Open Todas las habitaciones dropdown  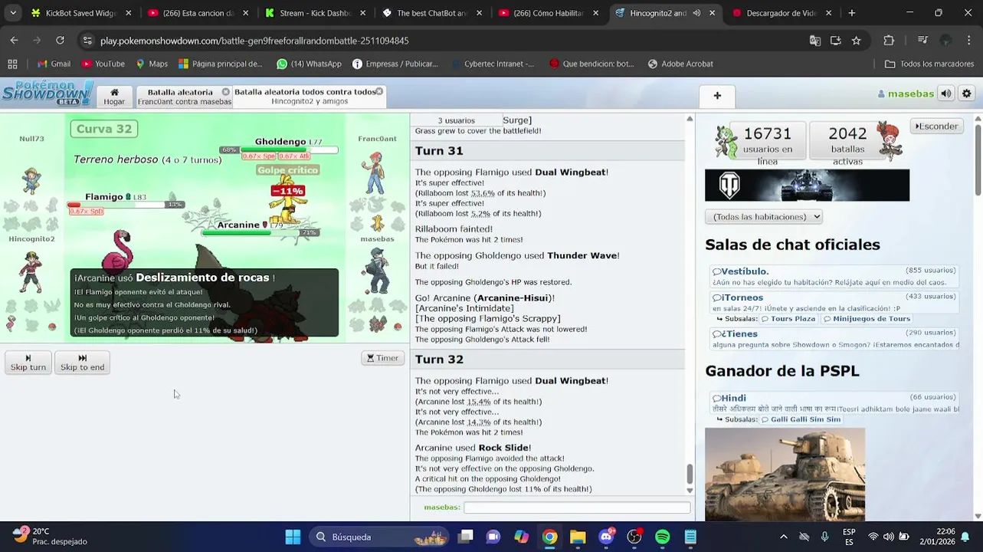tap(763, 217)
